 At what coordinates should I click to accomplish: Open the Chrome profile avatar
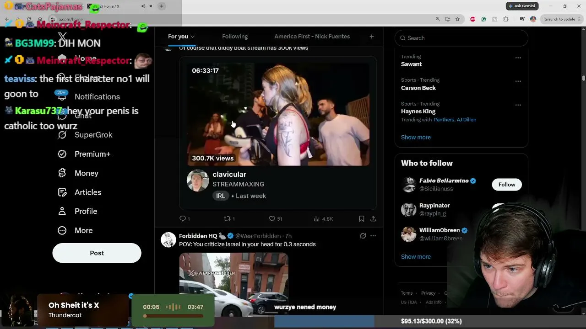[533, 19]
